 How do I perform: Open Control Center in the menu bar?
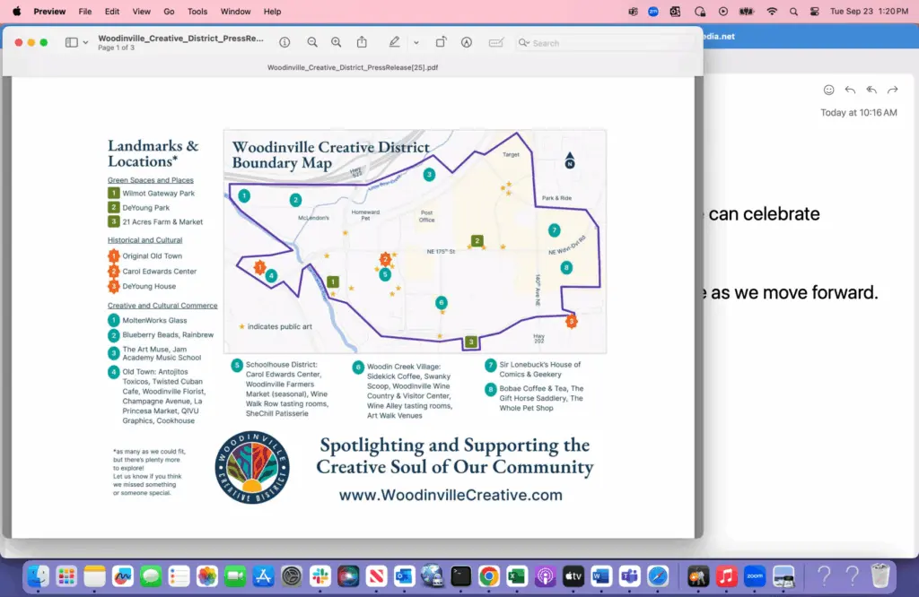[815, 12]
